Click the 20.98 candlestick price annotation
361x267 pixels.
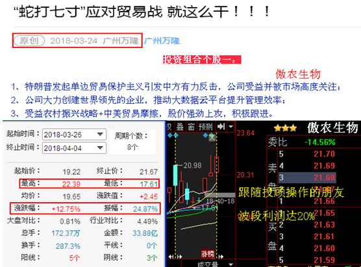pyautogui.click(x=192, y=166)
